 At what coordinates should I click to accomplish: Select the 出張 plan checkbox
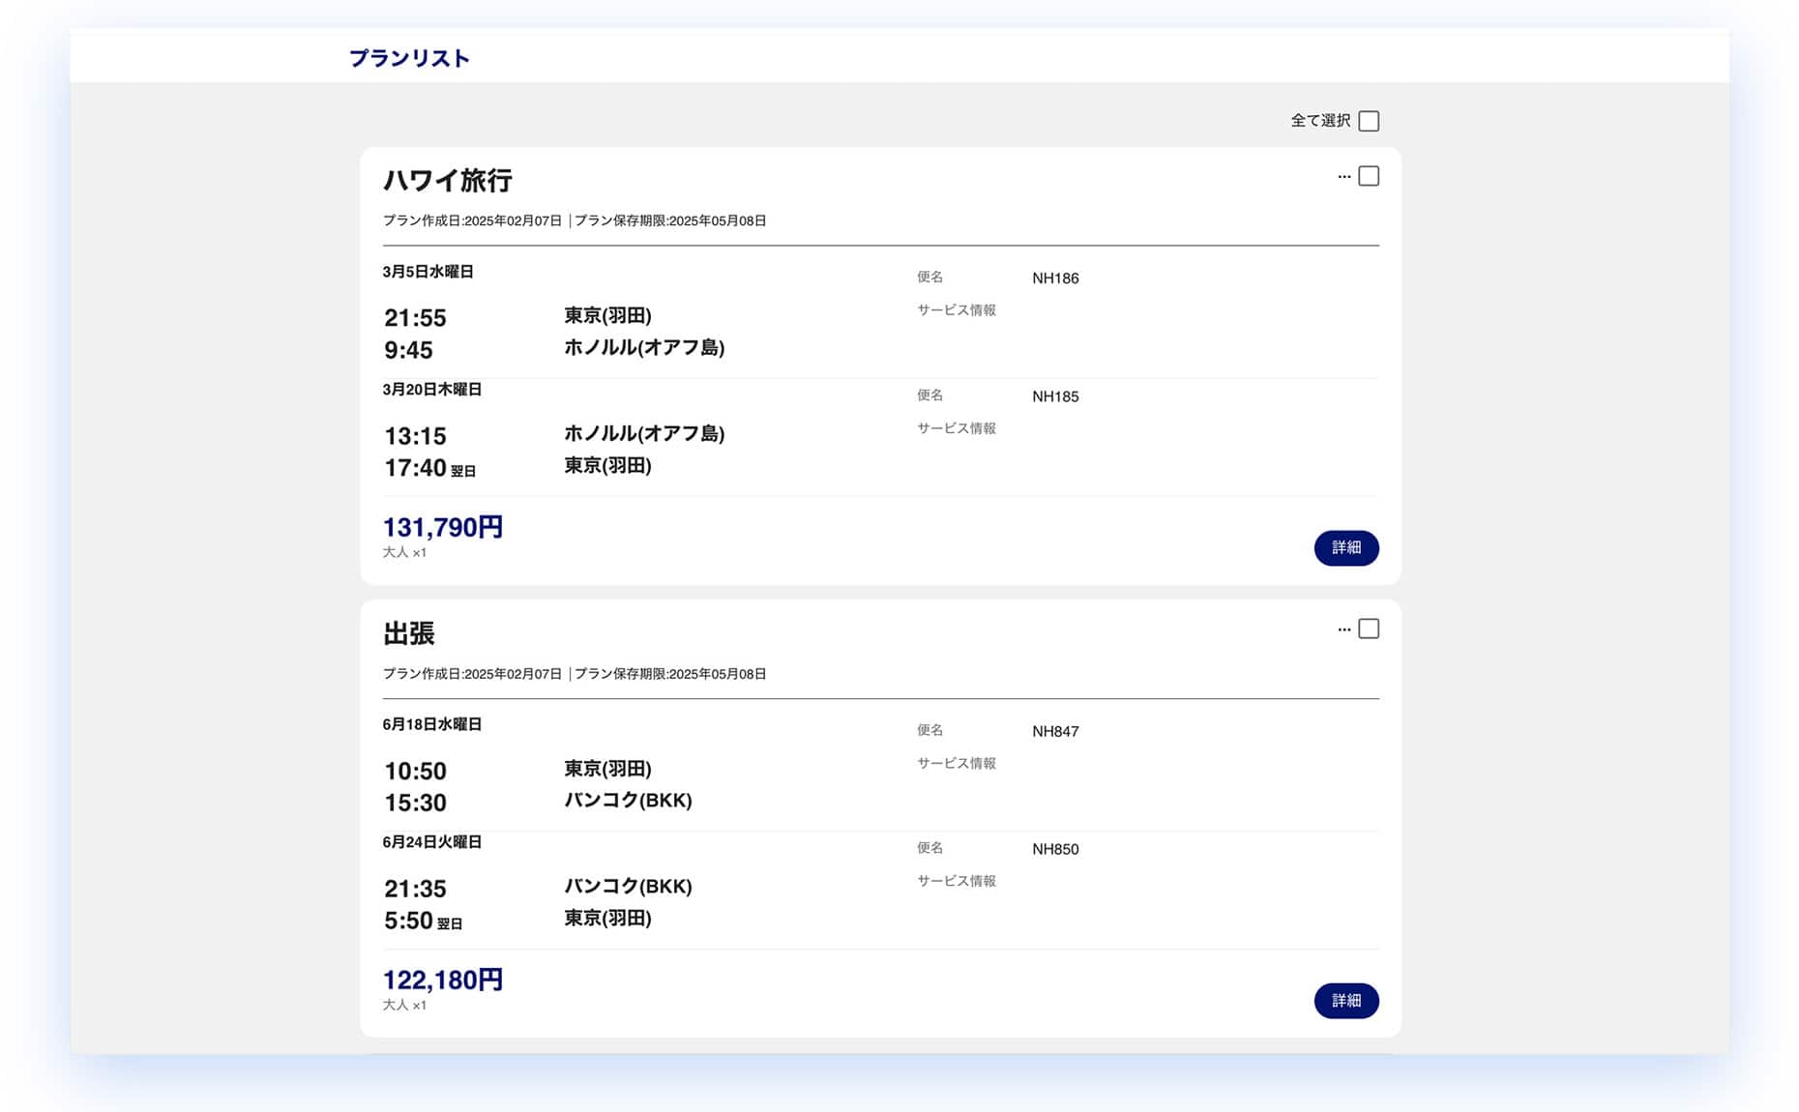tap(1369, 629)
